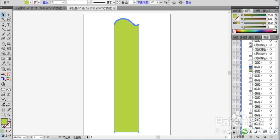Select the Artboard tool
This screenshot has height=140, width=280.
click(x=3, y=110)
